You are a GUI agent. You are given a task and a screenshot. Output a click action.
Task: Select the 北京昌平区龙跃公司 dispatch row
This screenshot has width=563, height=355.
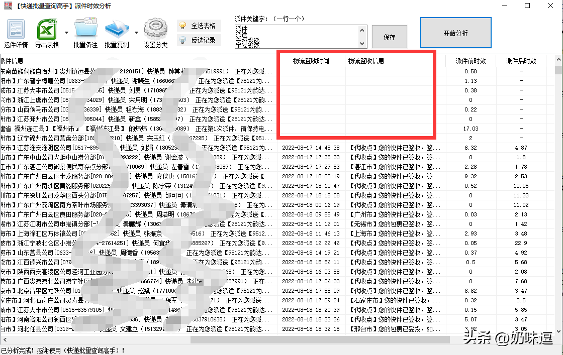point(137,291)
